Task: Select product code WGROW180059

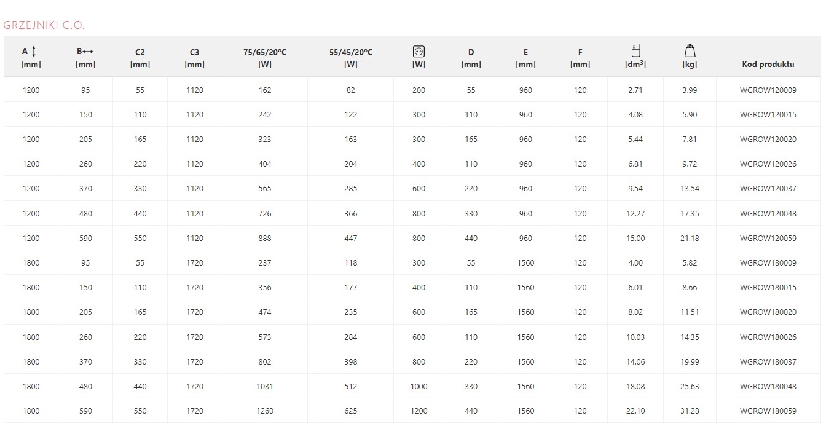Action: click(768, 411)
